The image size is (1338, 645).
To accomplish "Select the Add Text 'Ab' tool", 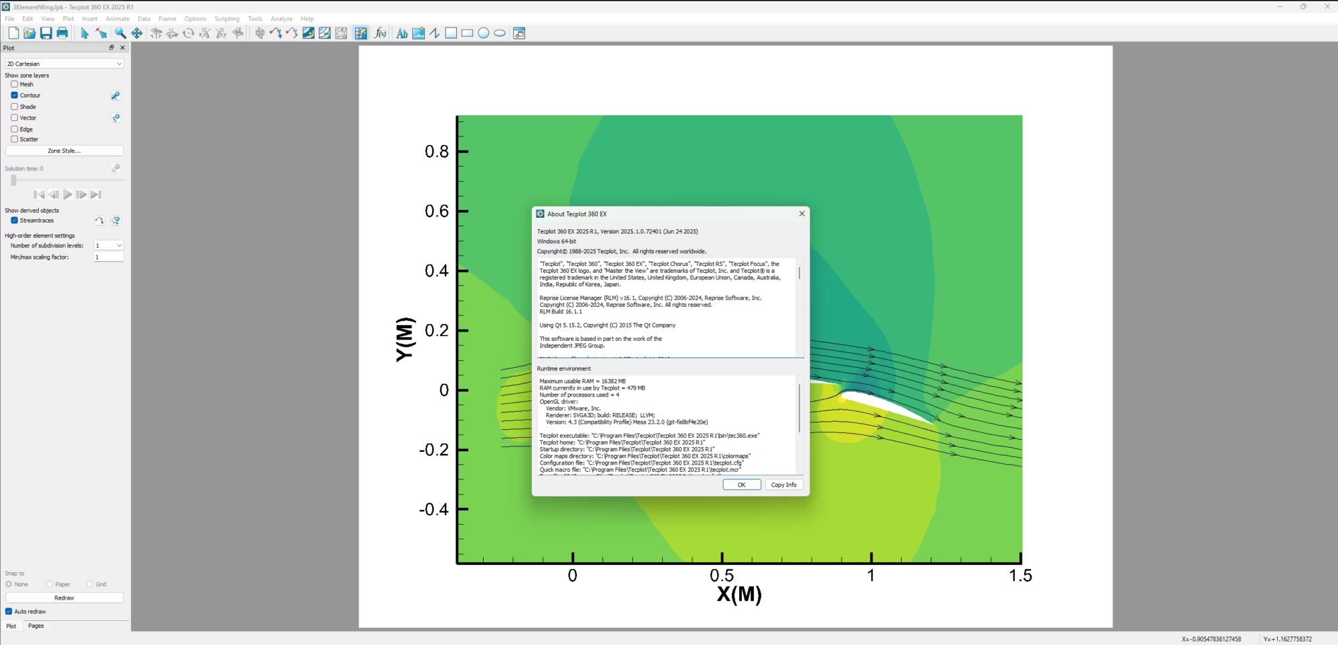I will 402,33.
